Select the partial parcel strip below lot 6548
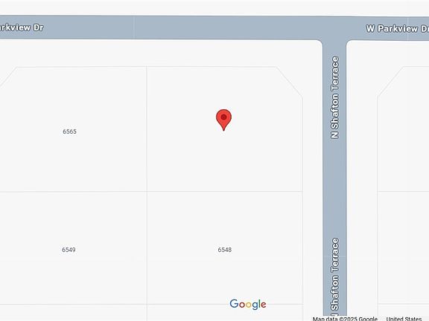 click(x=225, y=313)
